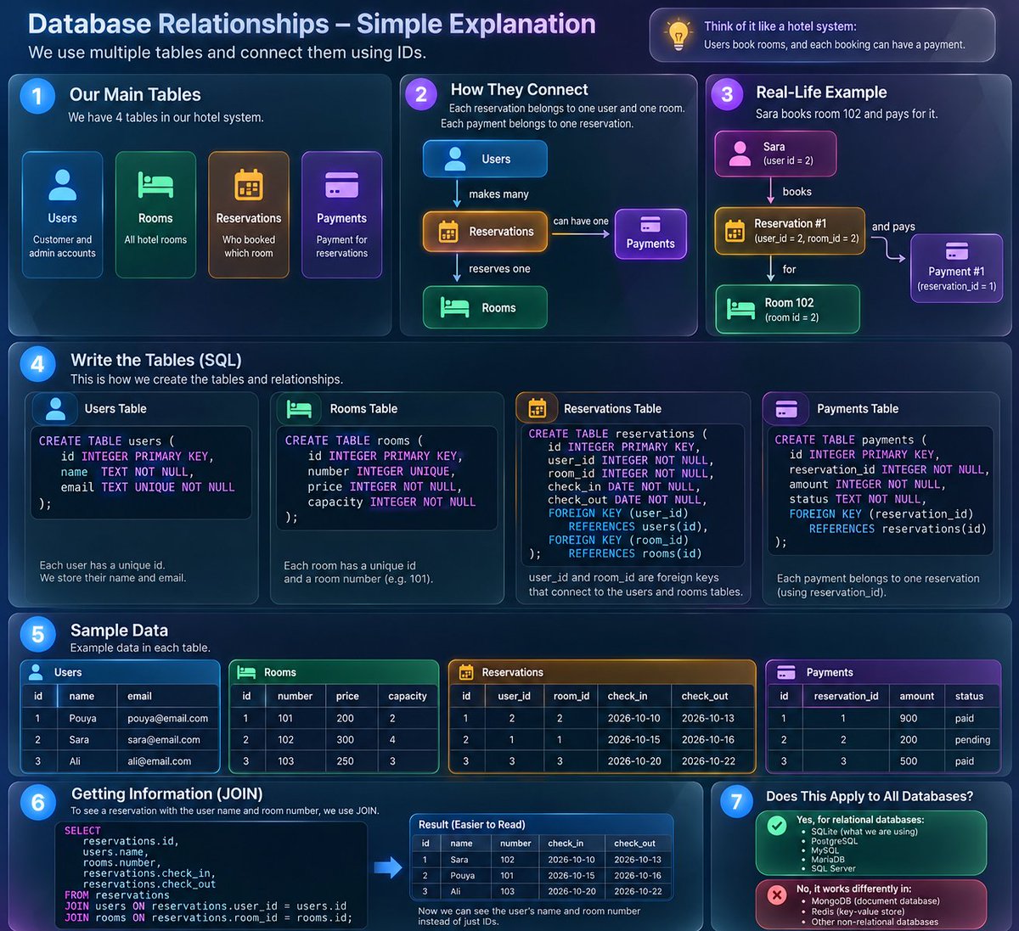Click the 'pouya@email.com' cell in the Users table

click(x=167, y=718)
